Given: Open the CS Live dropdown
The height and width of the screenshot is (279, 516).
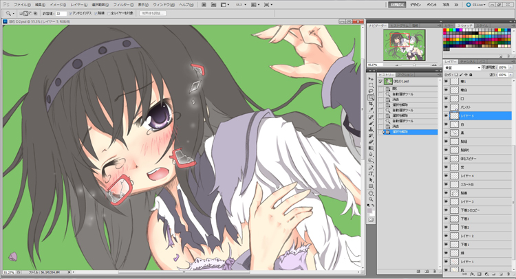Looking at the screenshot, I should point(475,5).
